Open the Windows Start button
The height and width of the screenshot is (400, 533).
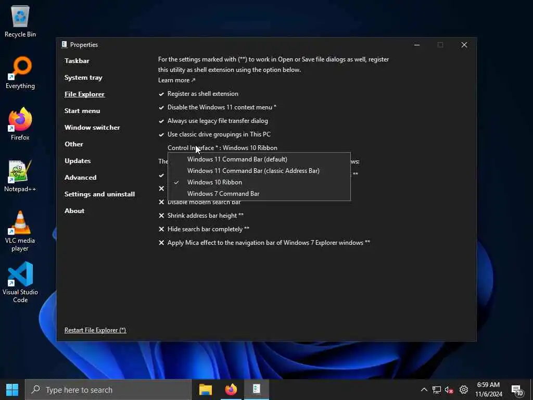coord(12,390)
